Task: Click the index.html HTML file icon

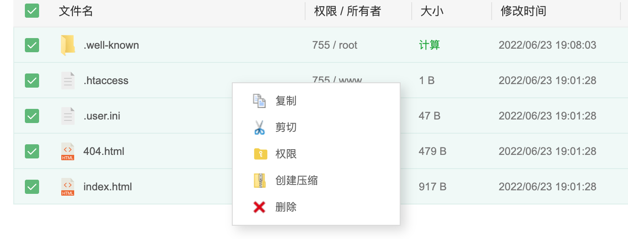Action: 68,187
